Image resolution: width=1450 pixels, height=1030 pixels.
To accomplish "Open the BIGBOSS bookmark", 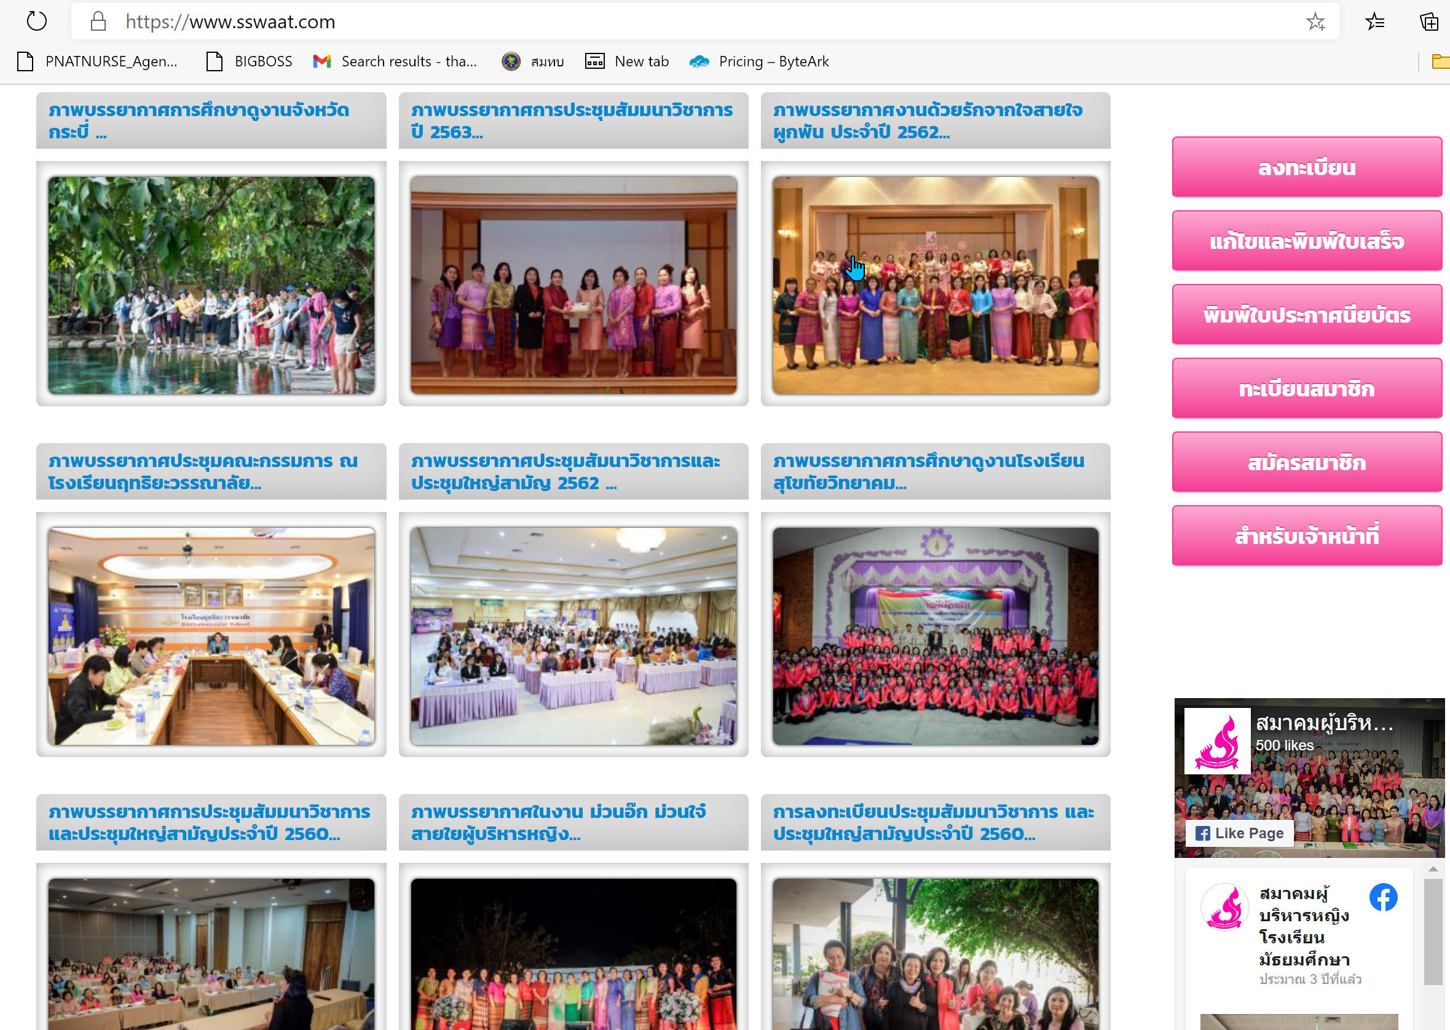I will [x=250, y=61].
